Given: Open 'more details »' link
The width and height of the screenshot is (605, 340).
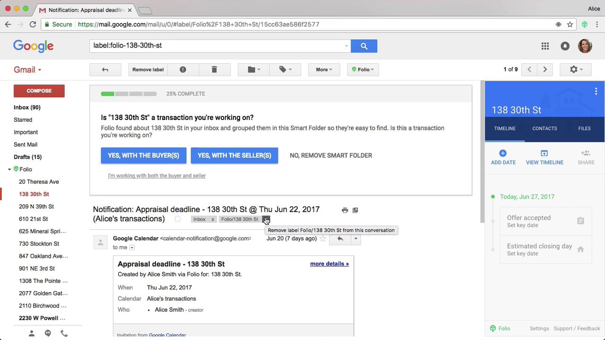Looking at the screenshot, I should [x=329, y=264].
